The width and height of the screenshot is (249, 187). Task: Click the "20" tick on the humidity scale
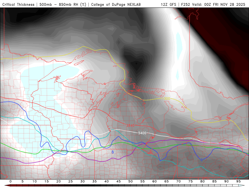coord(59,181)
